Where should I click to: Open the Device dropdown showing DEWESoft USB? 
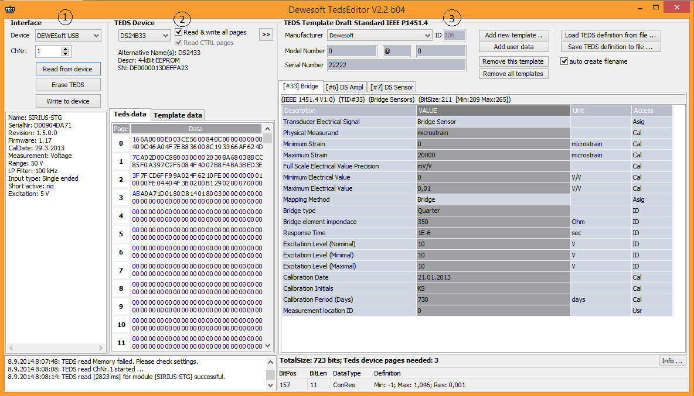(x=68, y=36)
